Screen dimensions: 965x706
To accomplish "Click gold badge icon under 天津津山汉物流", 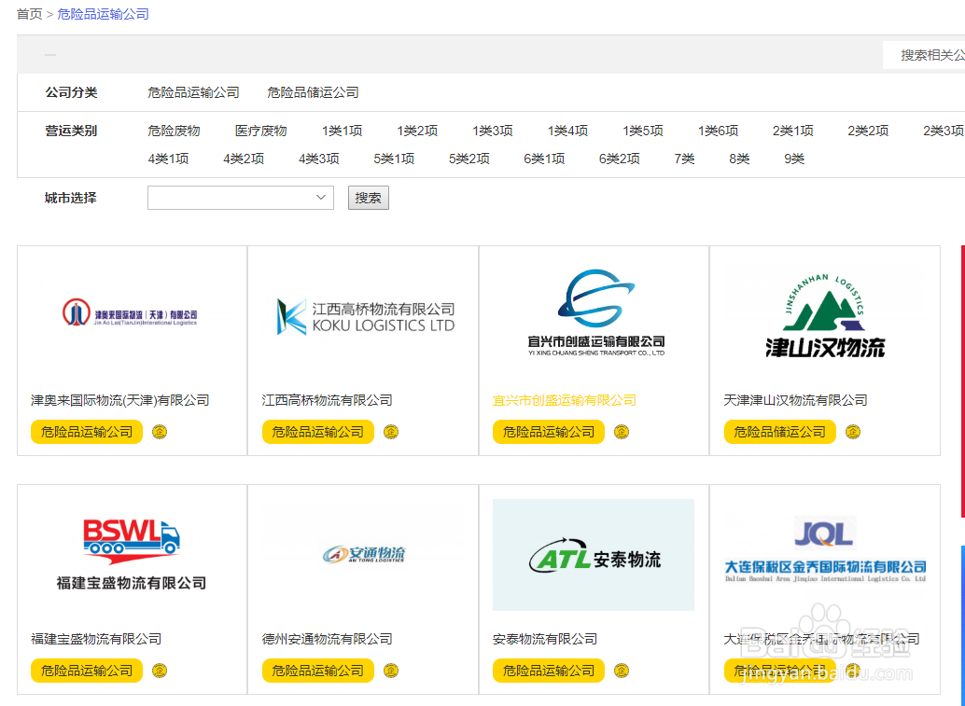I will (853, 432).
